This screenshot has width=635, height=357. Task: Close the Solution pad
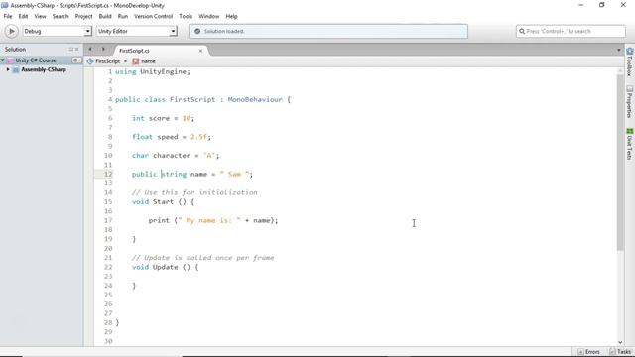(x=77, y=49)
